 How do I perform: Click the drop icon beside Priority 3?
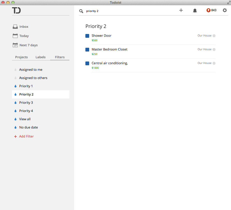click(15, 103)
